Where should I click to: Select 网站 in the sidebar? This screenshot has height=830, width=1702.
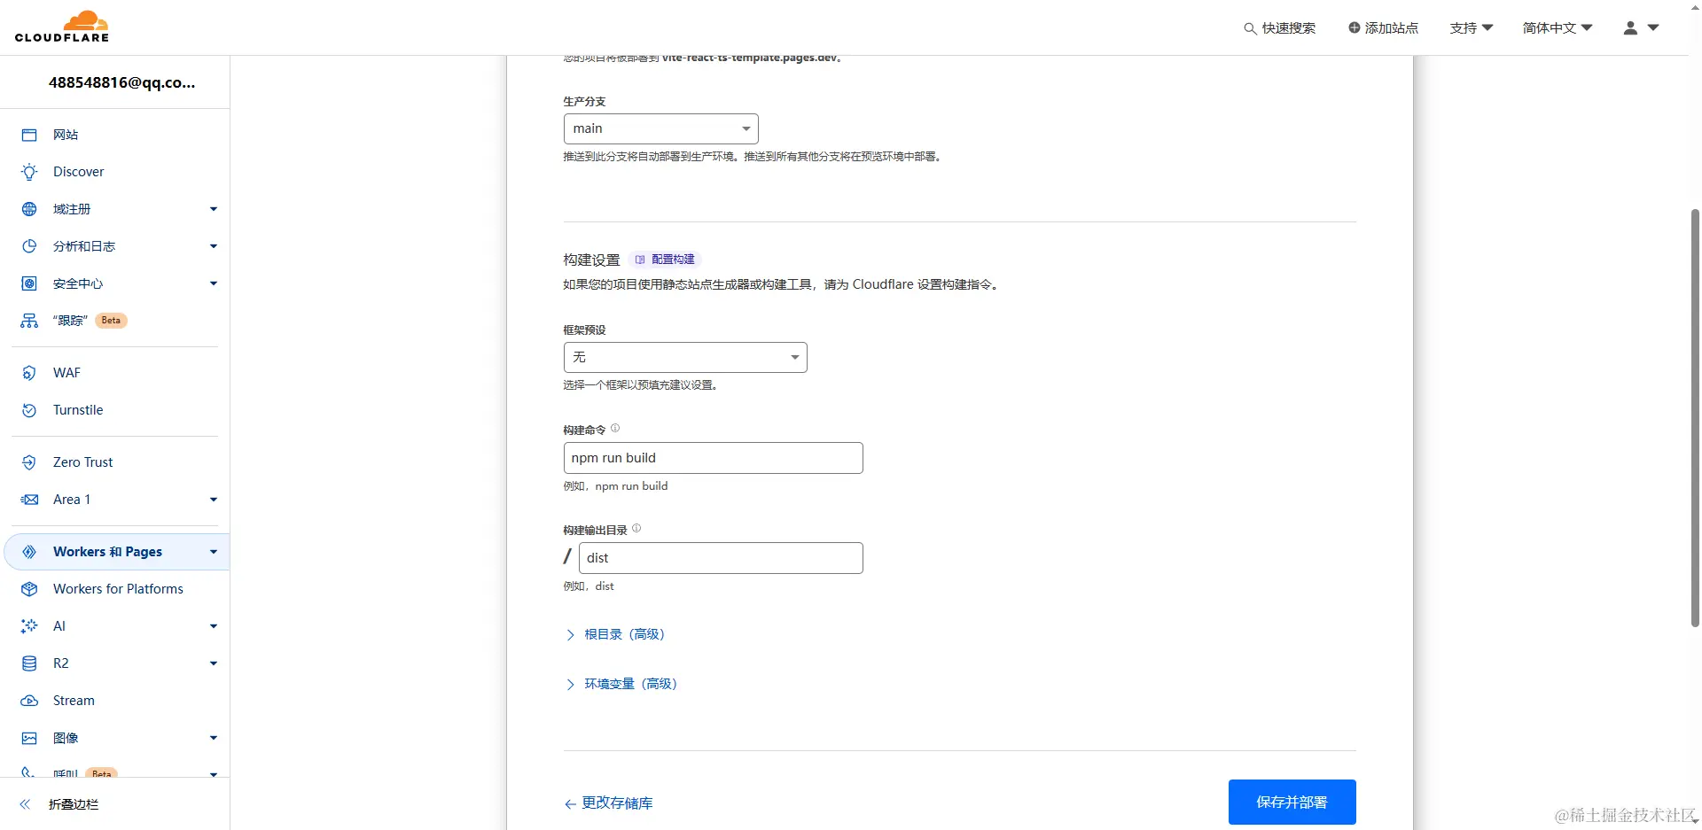66,135
